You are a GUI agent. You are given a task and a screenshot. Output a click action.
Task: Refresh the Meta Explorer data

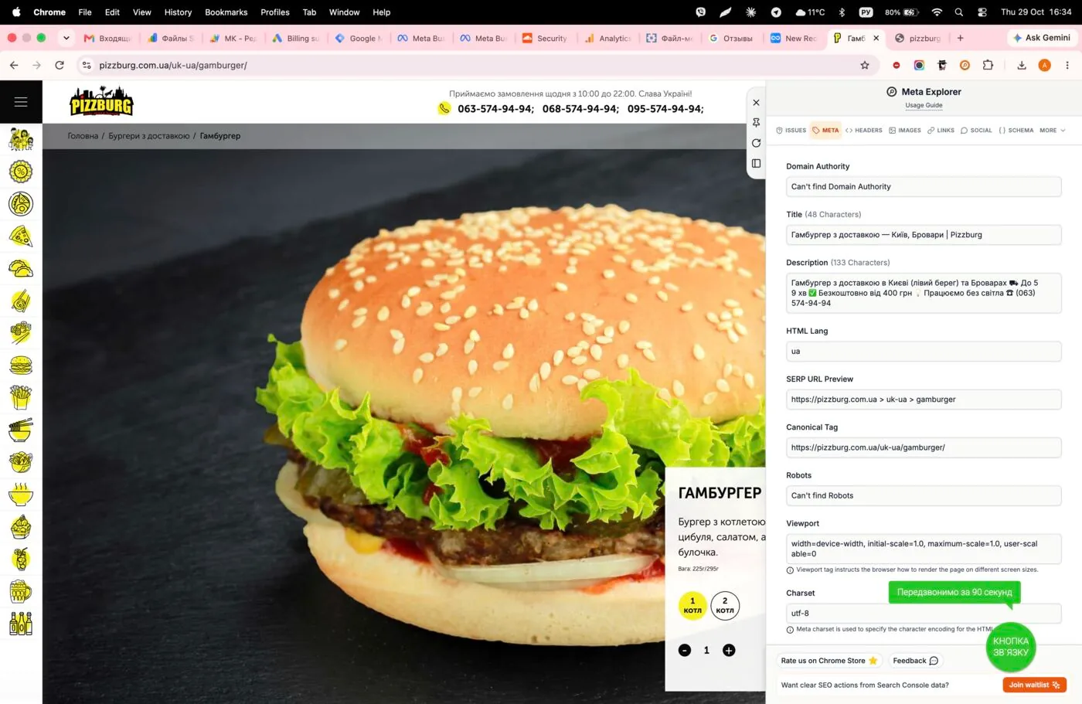[x=756, y=143]
